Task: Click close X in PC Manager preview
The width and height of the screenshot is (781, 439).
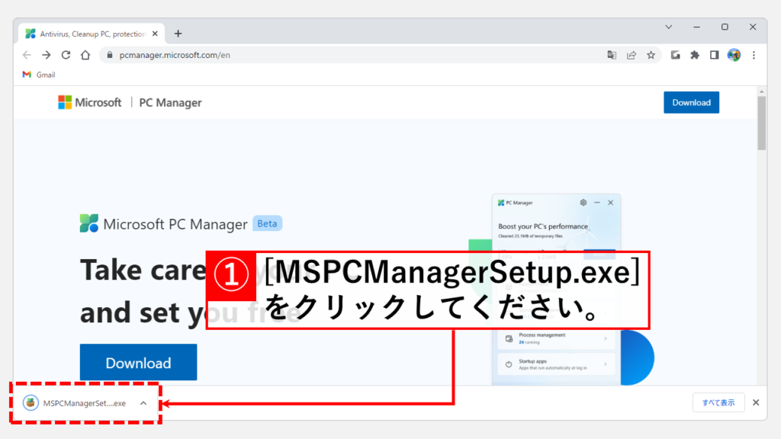Action: (x=610, y=203)
